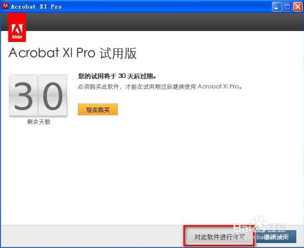304x248 pixels.
Task: Minimize the Acrobat XI Pro window
Action: pyautogui.click(x=277, y=7)
